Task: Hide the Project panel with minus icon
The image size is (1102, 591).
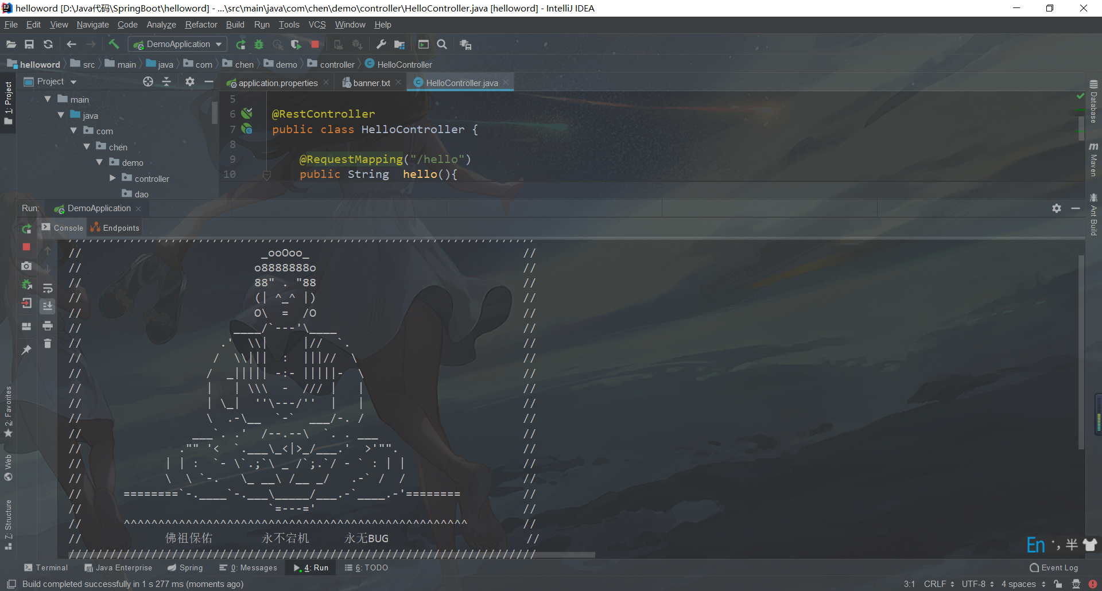Action: coord(209,81)
